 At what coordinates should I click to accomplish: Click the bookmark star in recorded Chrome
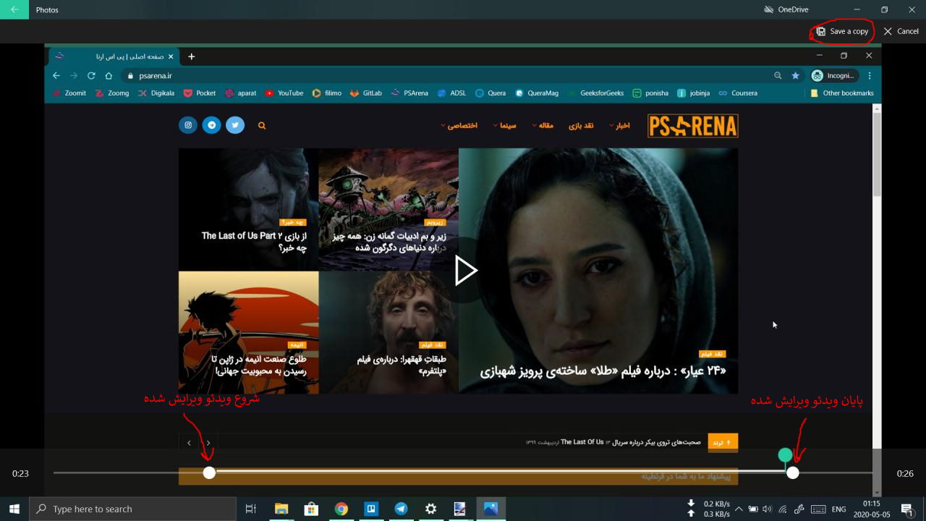(795, 75)
